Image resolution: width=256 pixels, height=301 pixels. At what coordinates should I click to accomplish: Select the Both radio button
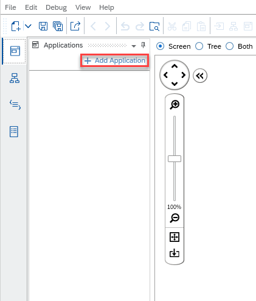230,46
